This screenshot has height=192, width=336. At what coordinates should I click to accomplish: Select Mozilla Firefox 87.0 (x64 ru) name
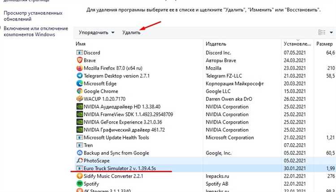[113, 68]
